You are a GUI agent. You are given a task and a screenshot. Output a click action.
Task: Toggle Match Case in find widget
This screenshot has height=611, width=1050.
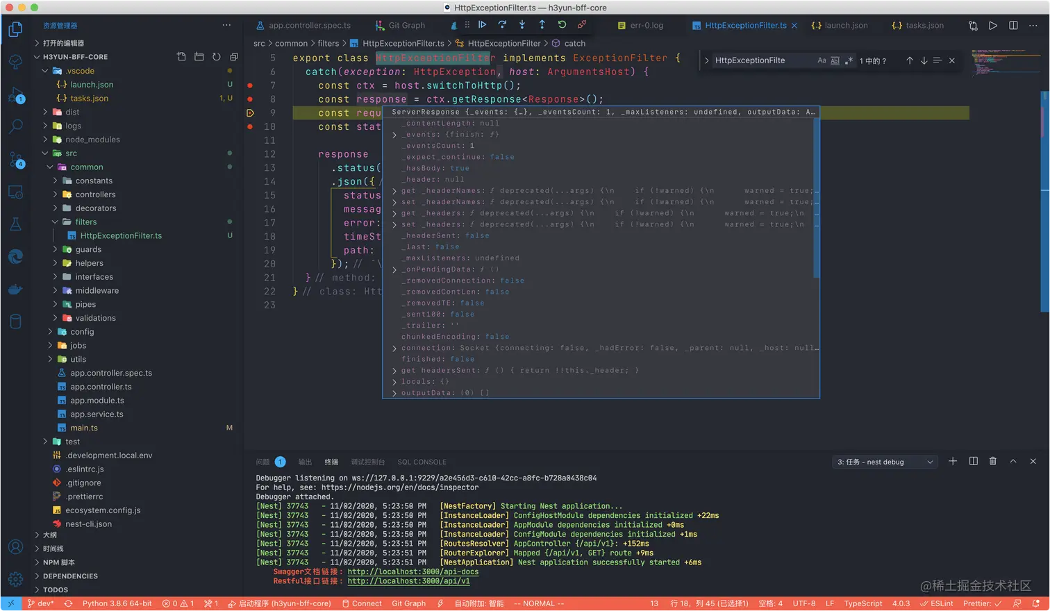click(x=822, y=60)
